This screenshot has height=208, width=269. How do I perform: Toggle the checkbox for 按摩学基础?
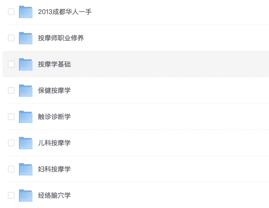click(x=11, y=64)
